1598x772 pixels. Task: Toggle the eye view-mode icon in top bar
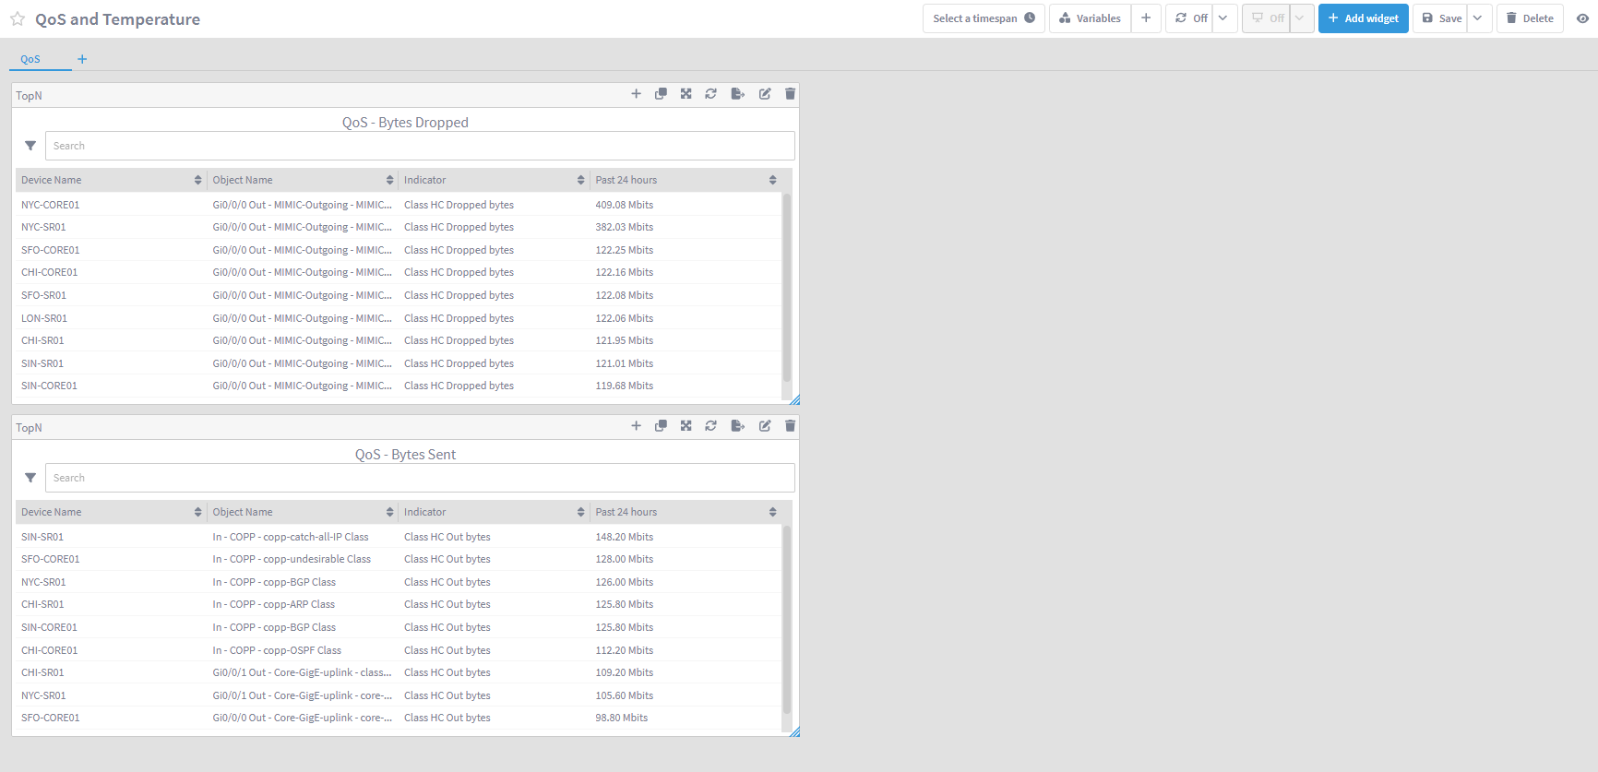(1582, 18)
